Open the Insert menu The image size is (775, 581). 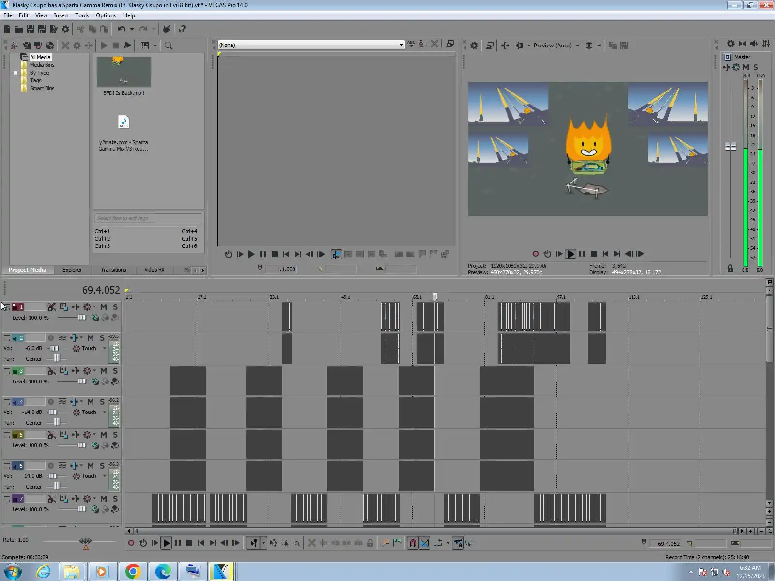61,15
